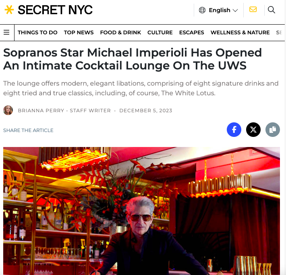Click author name Brianna Perry

pos(41,110)
